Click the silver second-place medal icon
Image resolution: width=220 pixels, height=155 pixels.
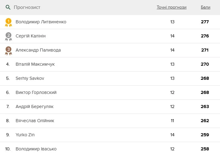pyautogui.click(x=9, y=37)
